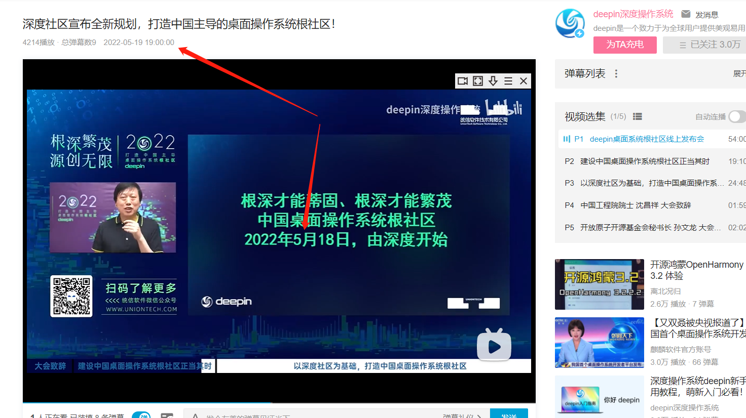The height and width of the screenshot is (418, 746).
Task: Select episode P1 deepin桌面系统根社区线上发布会
Action: pyautogui.click(x=652, y=139)
